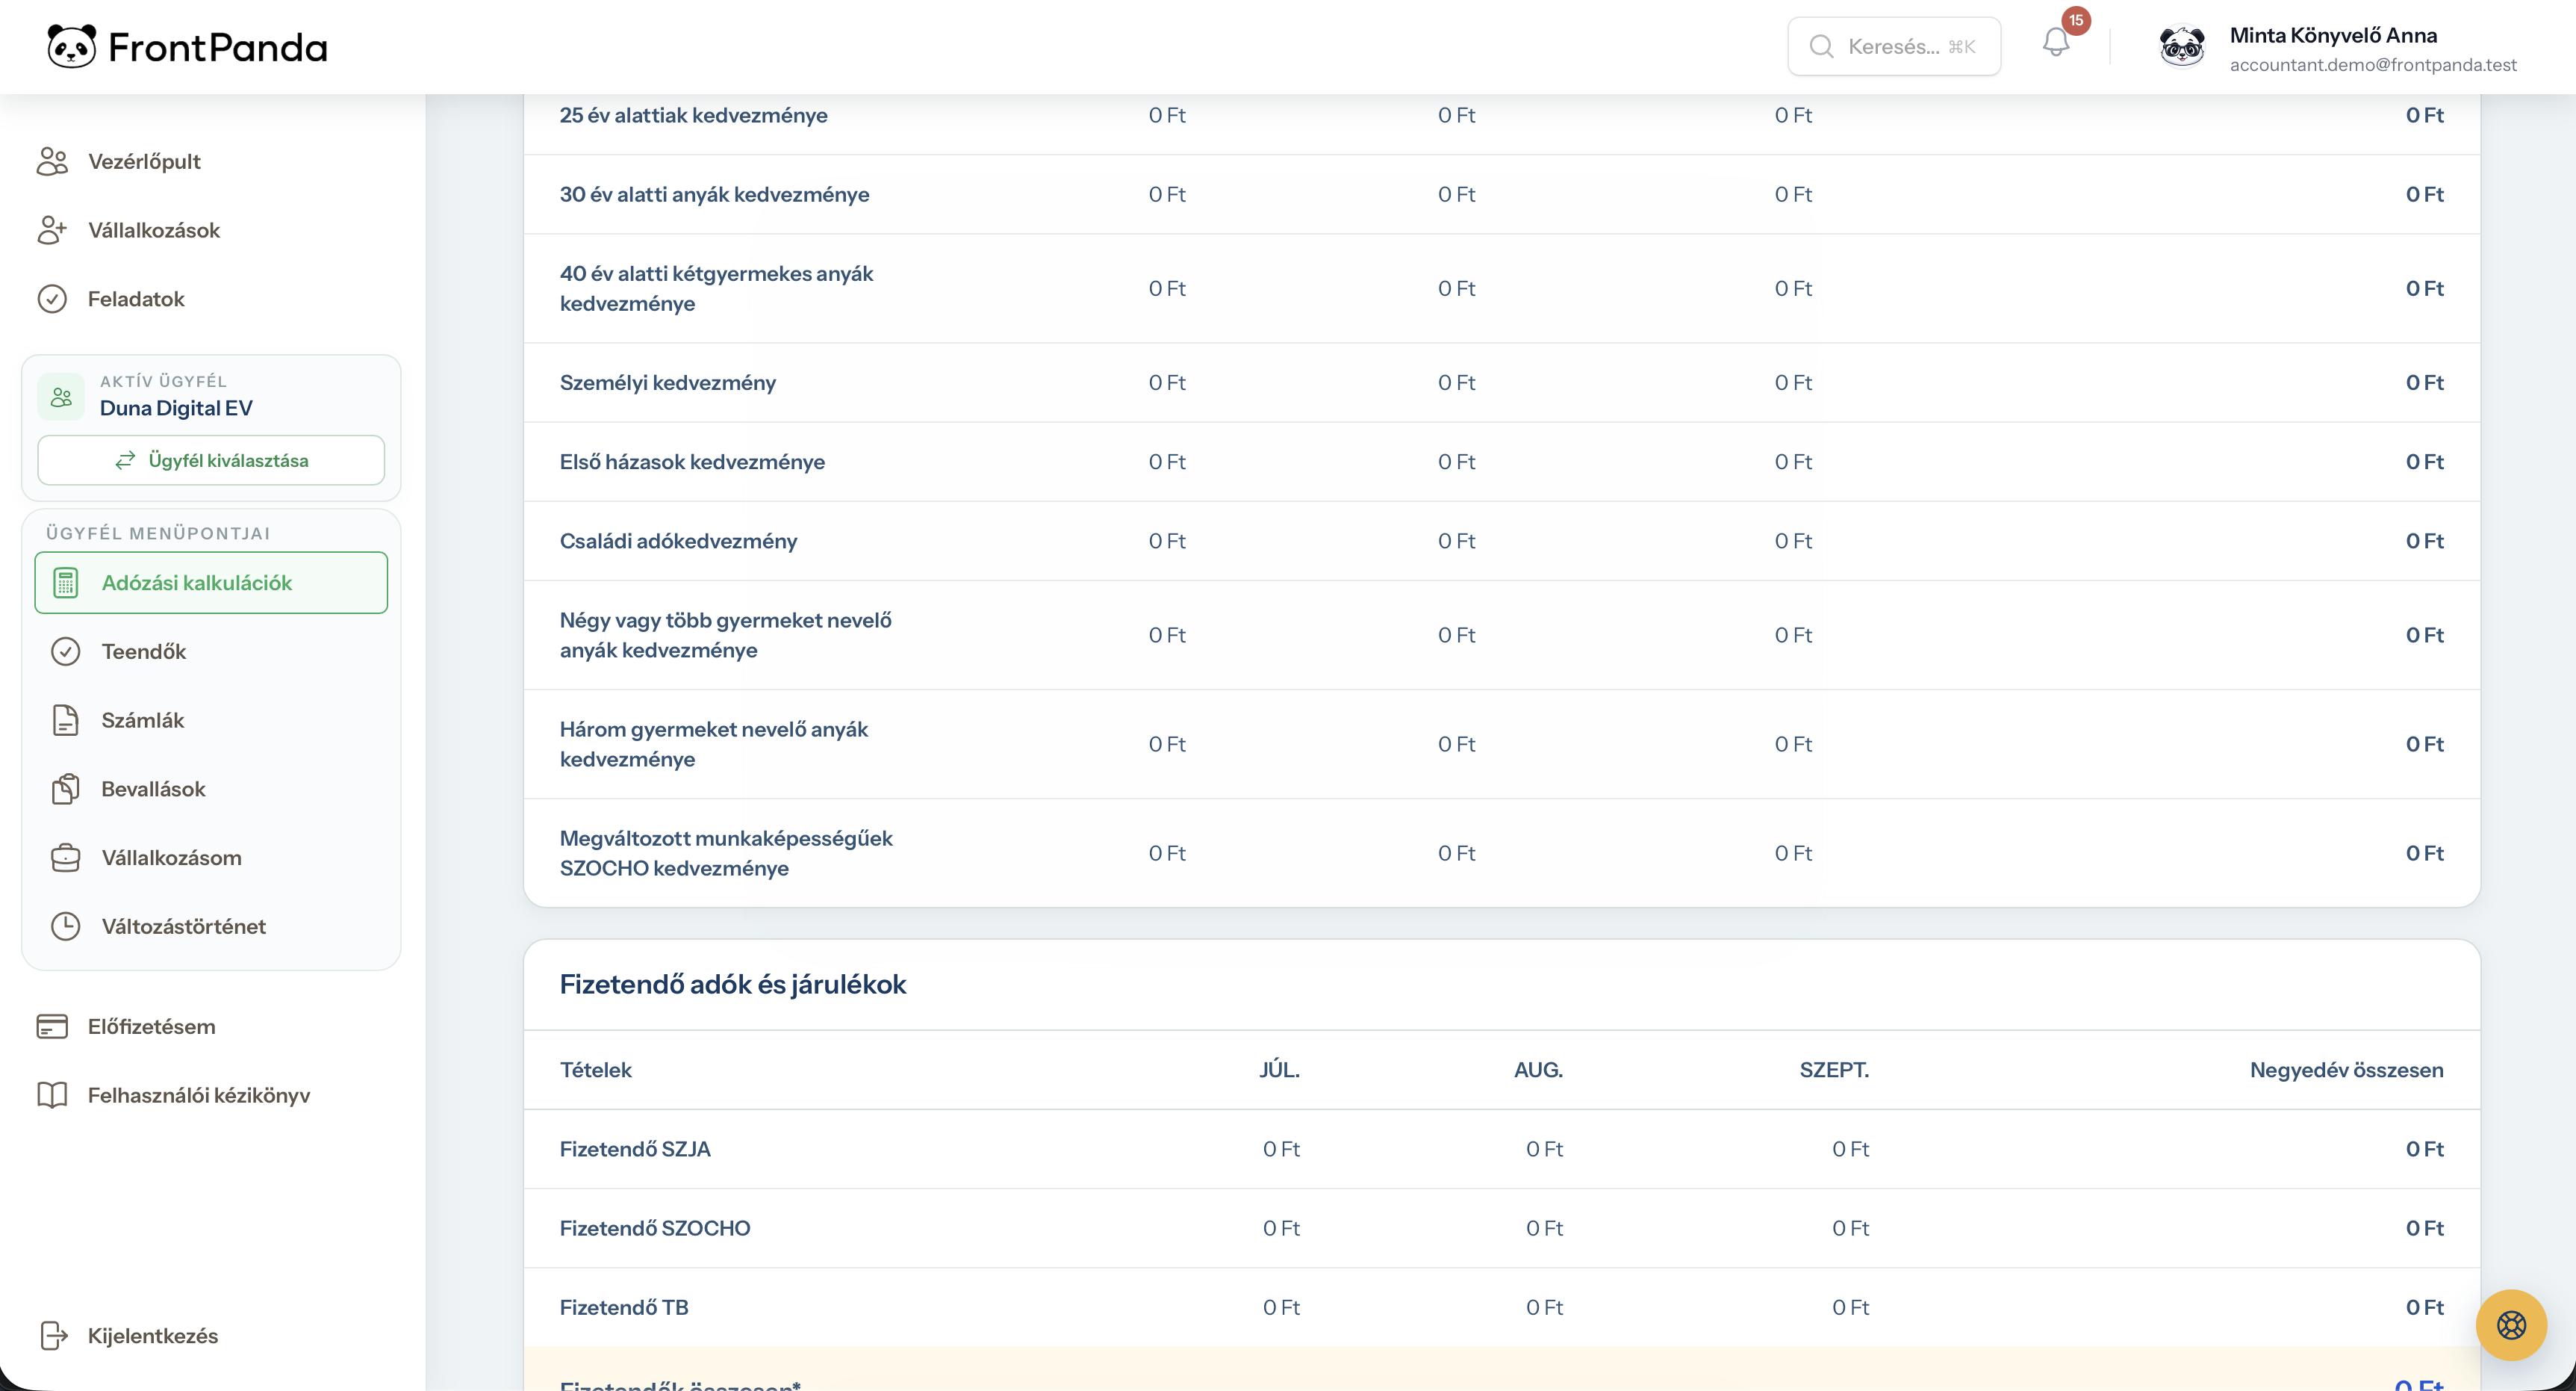Click Fizetendő SZJA quarterly total value
2576x1391 pixels.
pos(2424,1149)
